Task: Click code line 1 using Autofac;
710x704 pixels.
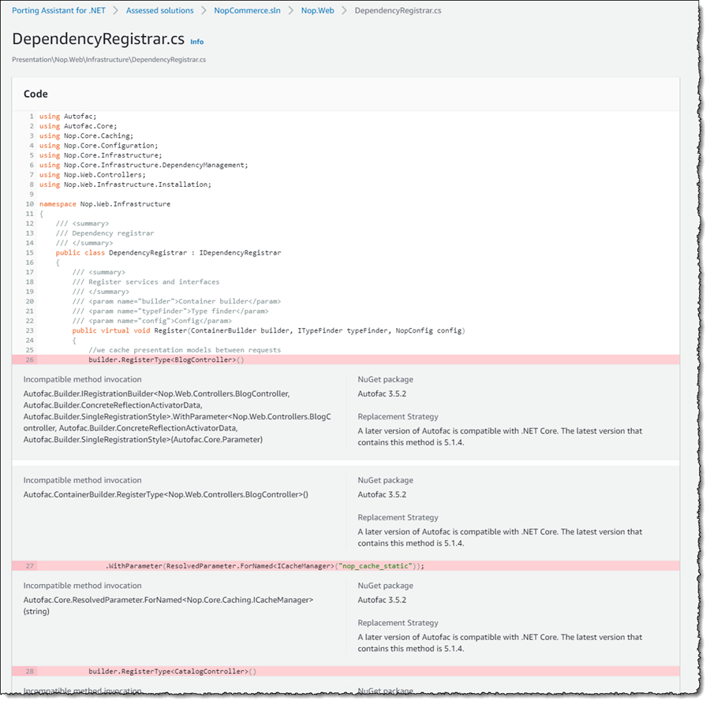Action: (68, 116)
